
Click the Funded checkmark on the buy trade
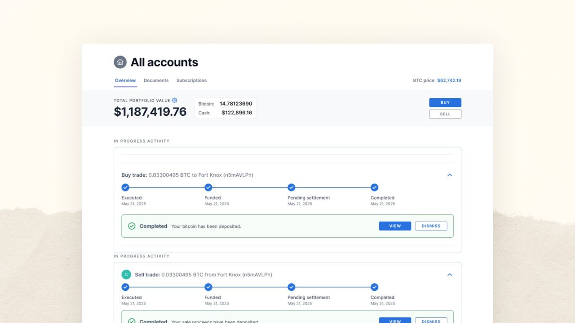pyautogui.click(x=208, y=187)
